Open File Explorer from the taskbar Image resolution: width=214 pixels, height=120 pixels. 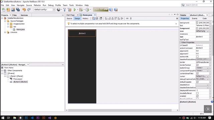tap(15, 118)
